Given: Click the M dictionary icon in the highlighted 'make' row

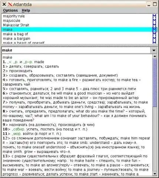Looking at the screenshot, I should point(154,30).
